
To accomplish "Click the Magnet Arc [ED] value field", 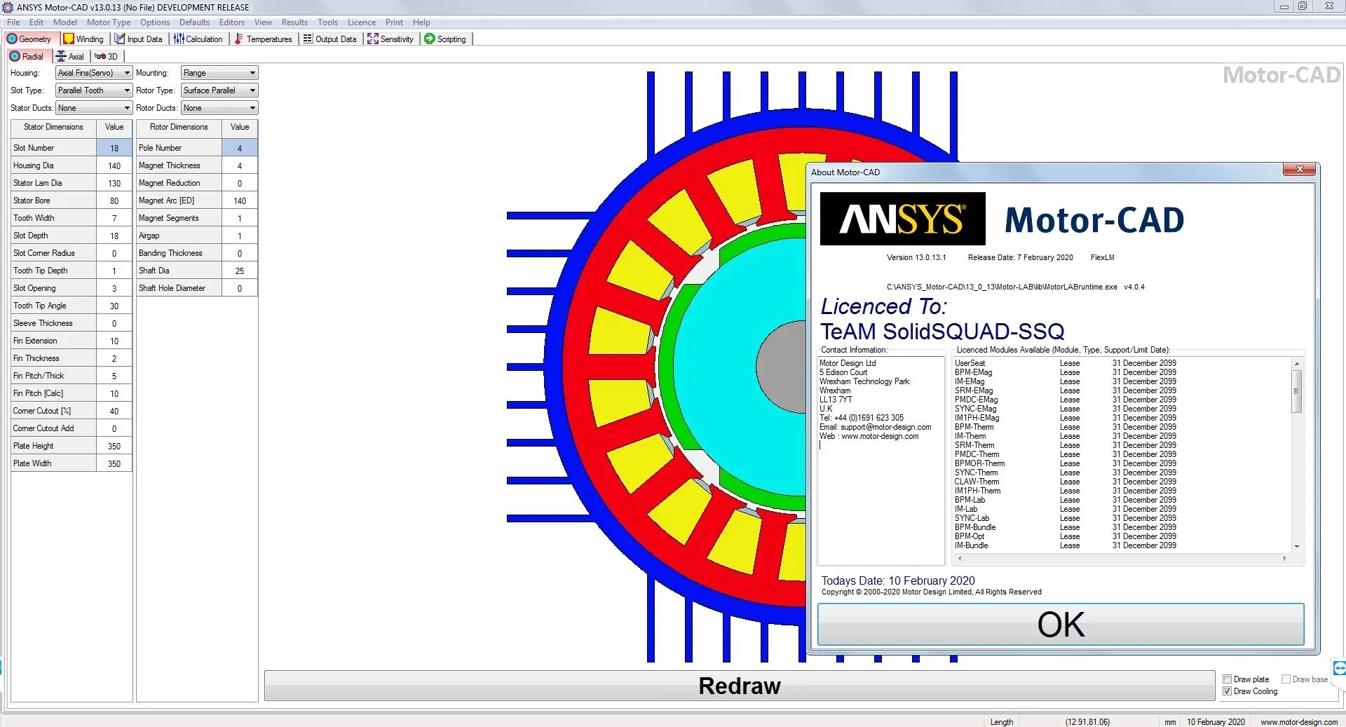I will [240, 201].
